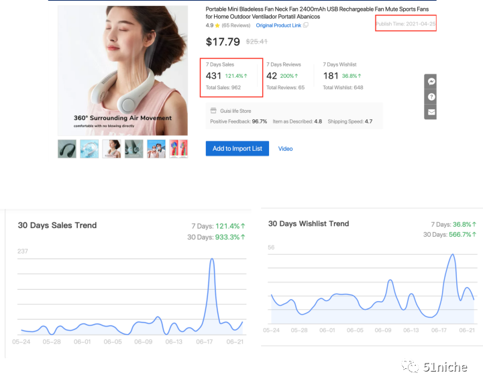
Task: Click the 30 Days Sales Trend heading
Action: [x=57, y=225]
